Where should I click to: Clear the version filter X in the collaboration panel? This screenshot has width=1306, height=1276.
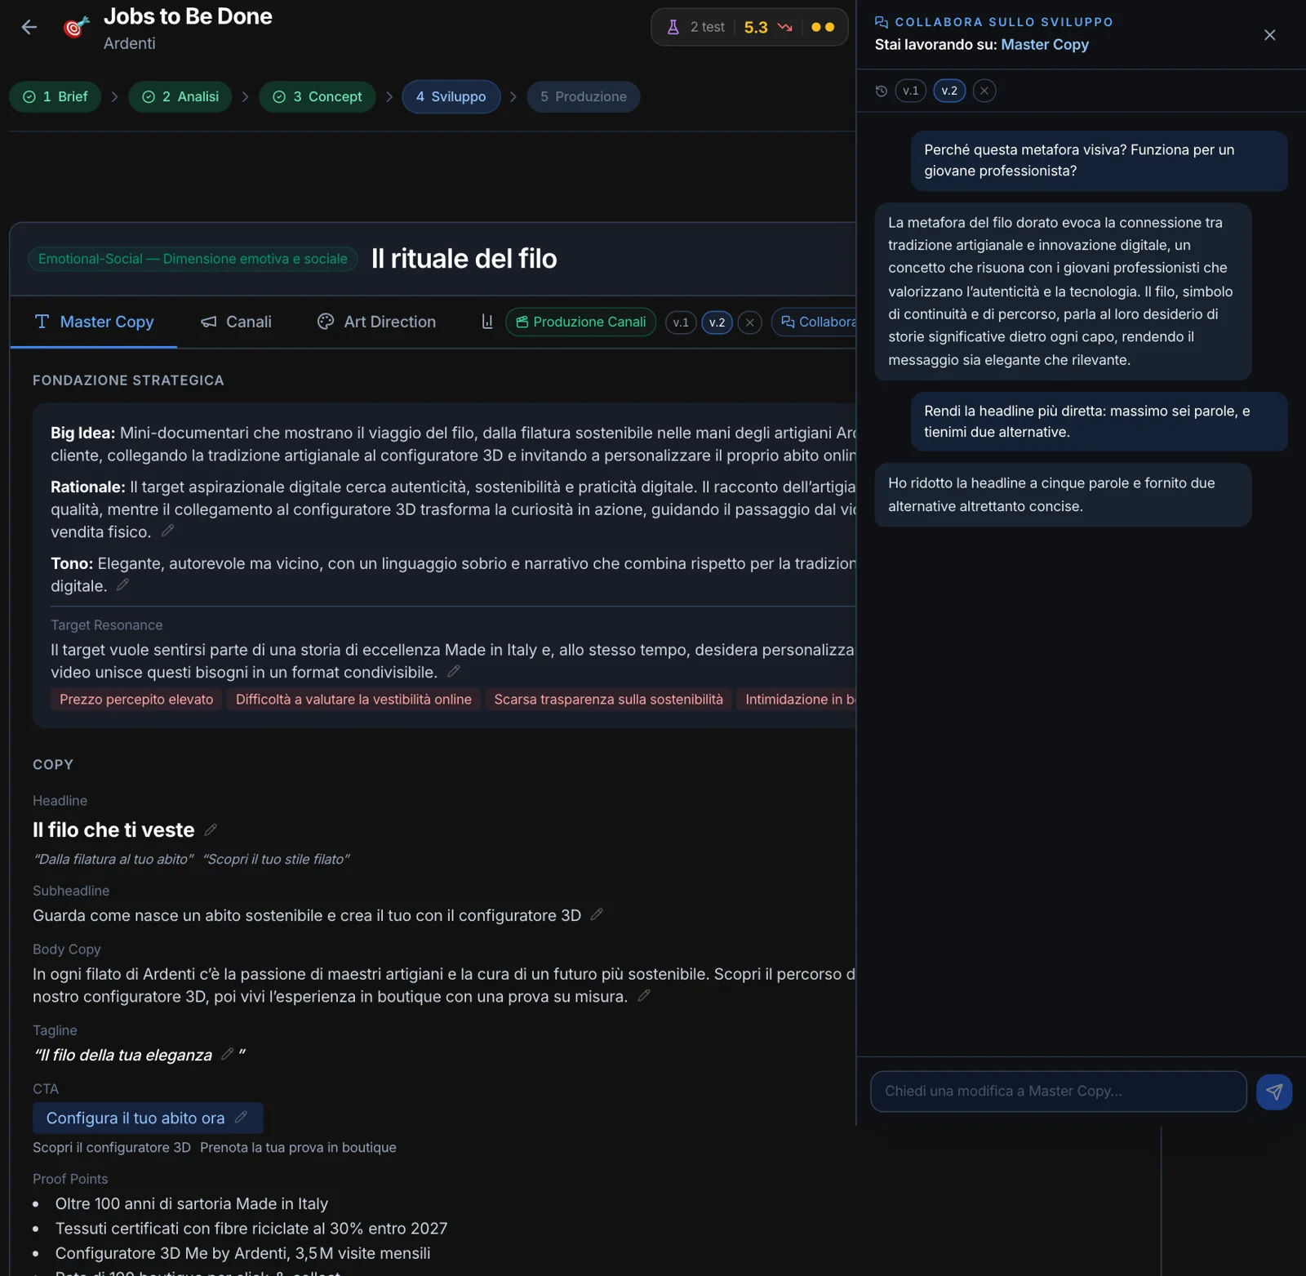984,91
